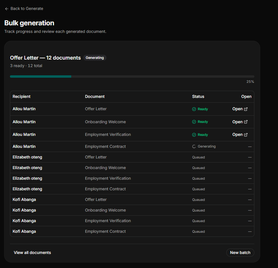Viewport: 278px width, 268px height.
Task: Click Elizabeth oteng's Onboarding Welcome document cell
Action: click(105, 168)
